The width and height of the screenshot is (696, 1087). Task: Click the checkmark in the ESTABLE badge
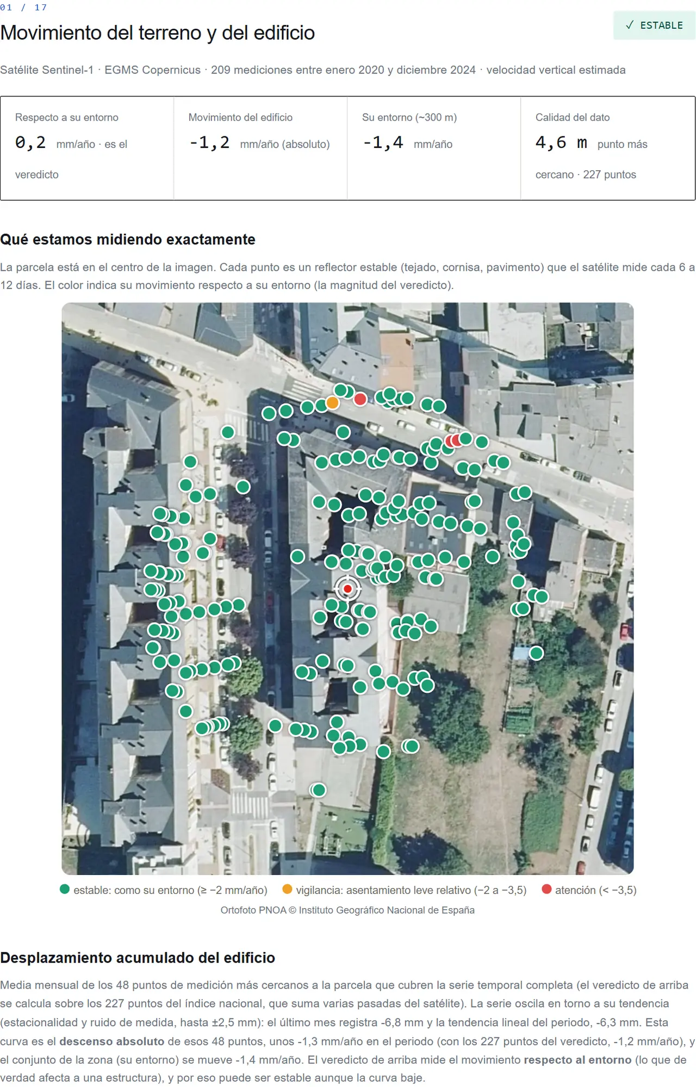[x=630, y=25]
